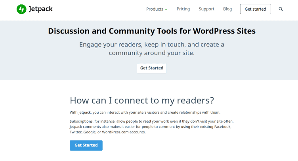298x161 pixels.
Task: Go to the Pricing page
Action: (x=183, y=9)
